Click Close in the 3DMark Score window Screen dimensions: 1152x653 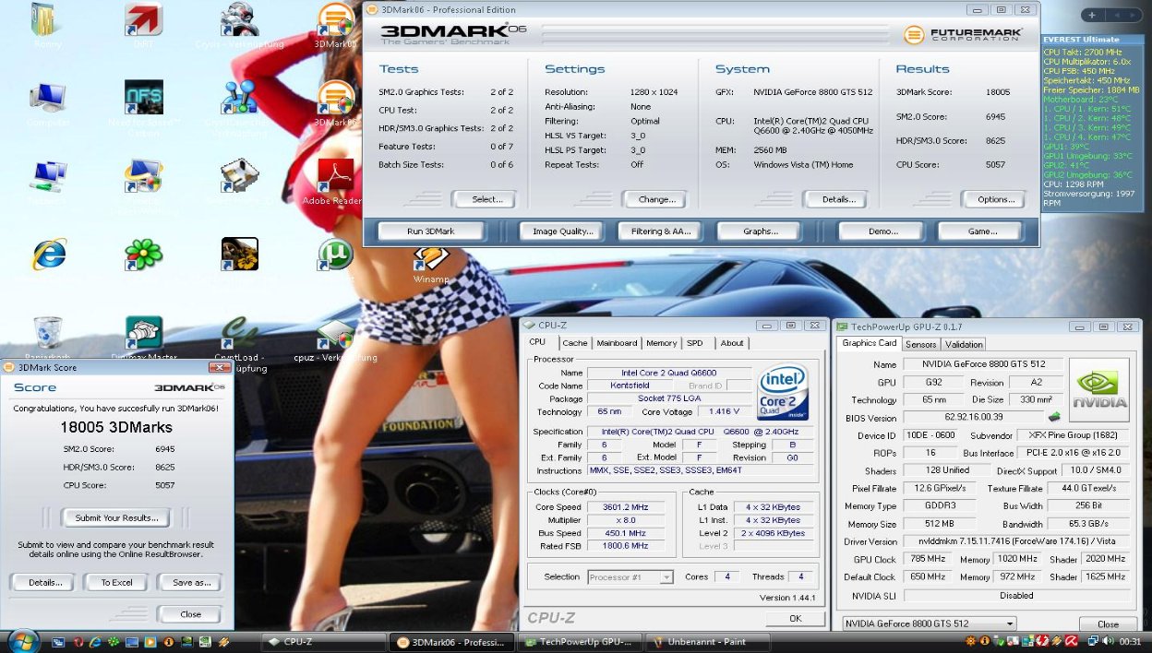point(190,613)
